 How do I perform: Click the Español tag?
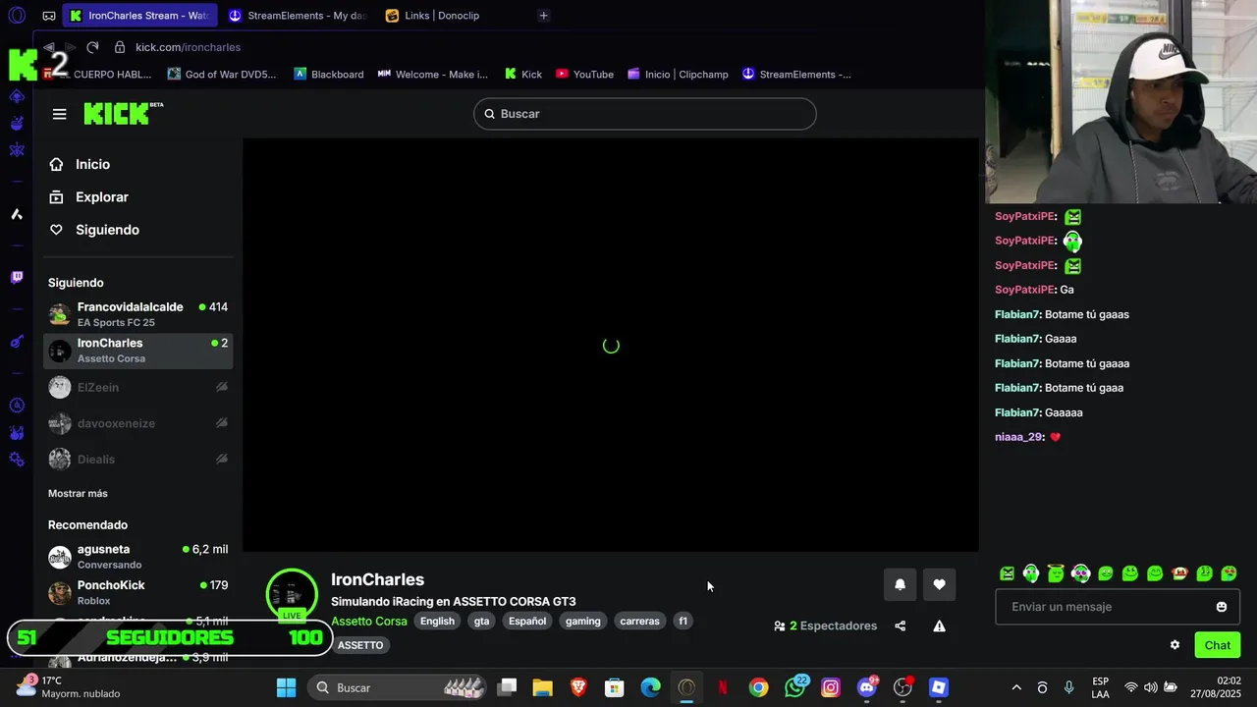tap(527, 621)
